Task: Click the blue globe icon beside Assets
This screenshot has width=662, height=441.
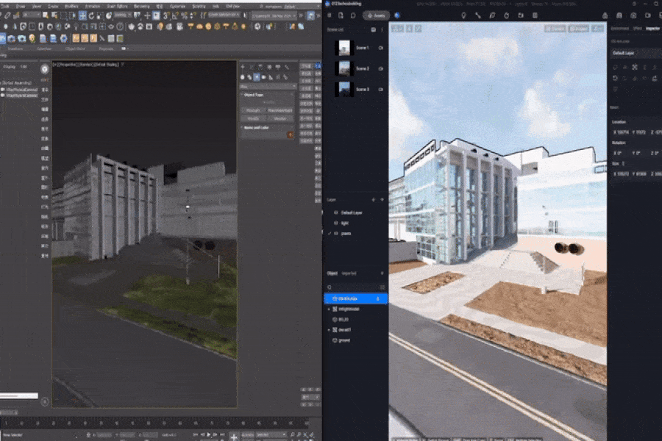Action: click(x=397, y=15)
